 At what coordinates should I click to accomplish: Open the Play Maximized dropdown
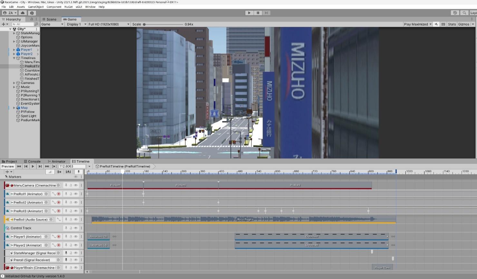point(418,24)
